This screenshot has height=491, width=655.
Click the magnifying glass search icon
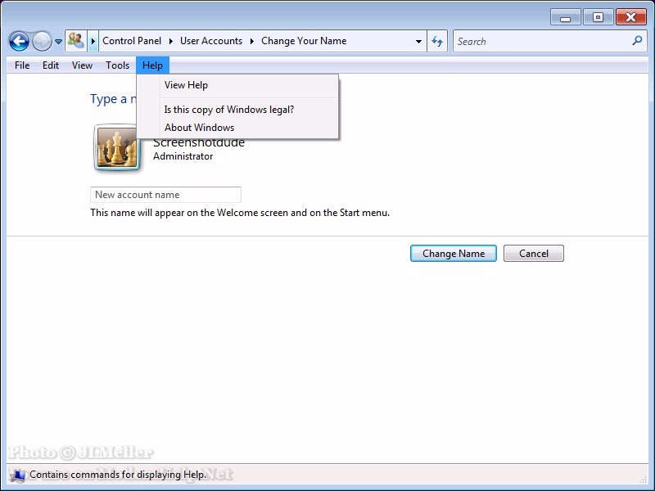[637, 40]
